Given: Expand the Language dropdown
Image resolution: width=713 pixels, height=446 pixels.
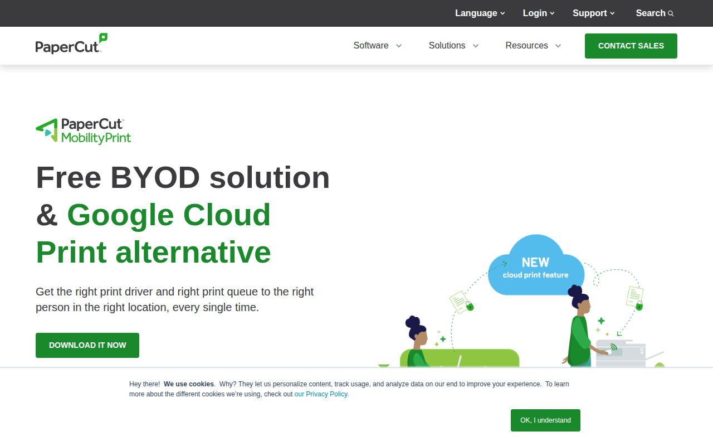Looking at the screenshot, I should click(480, 13).
